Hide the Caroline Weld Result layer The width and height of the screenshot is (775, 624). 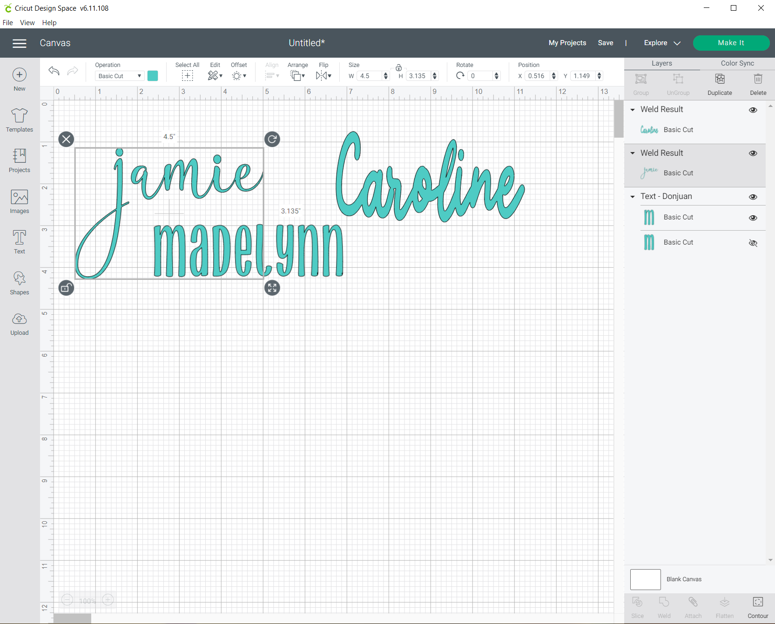[753, 110]
